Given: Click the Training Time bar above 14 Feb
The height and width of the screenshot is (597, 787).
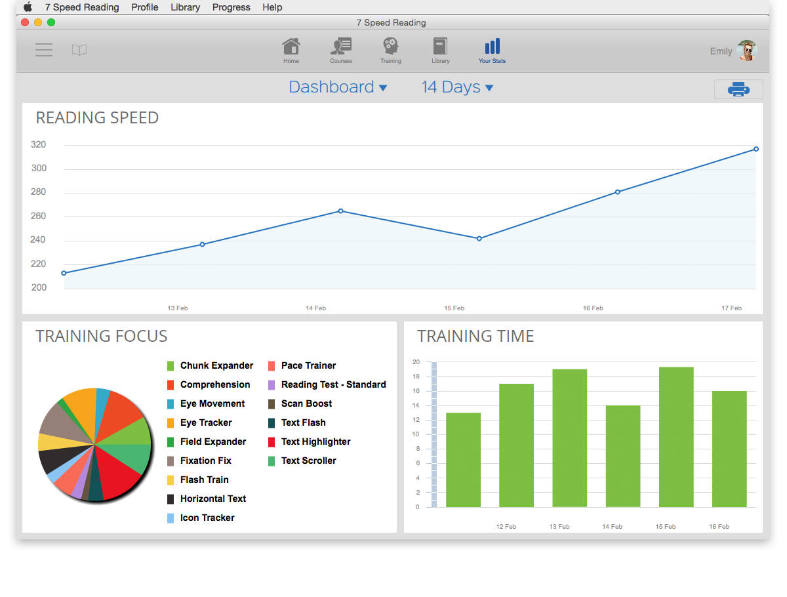Looking at the screenshot, I should 622,457.
